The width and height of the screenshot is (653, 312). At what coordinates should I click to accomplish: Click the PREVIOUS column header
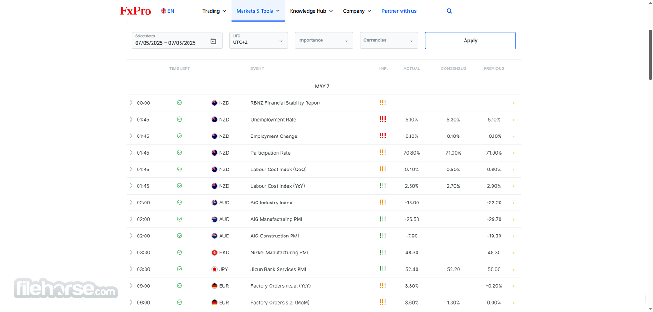[494, 68]
